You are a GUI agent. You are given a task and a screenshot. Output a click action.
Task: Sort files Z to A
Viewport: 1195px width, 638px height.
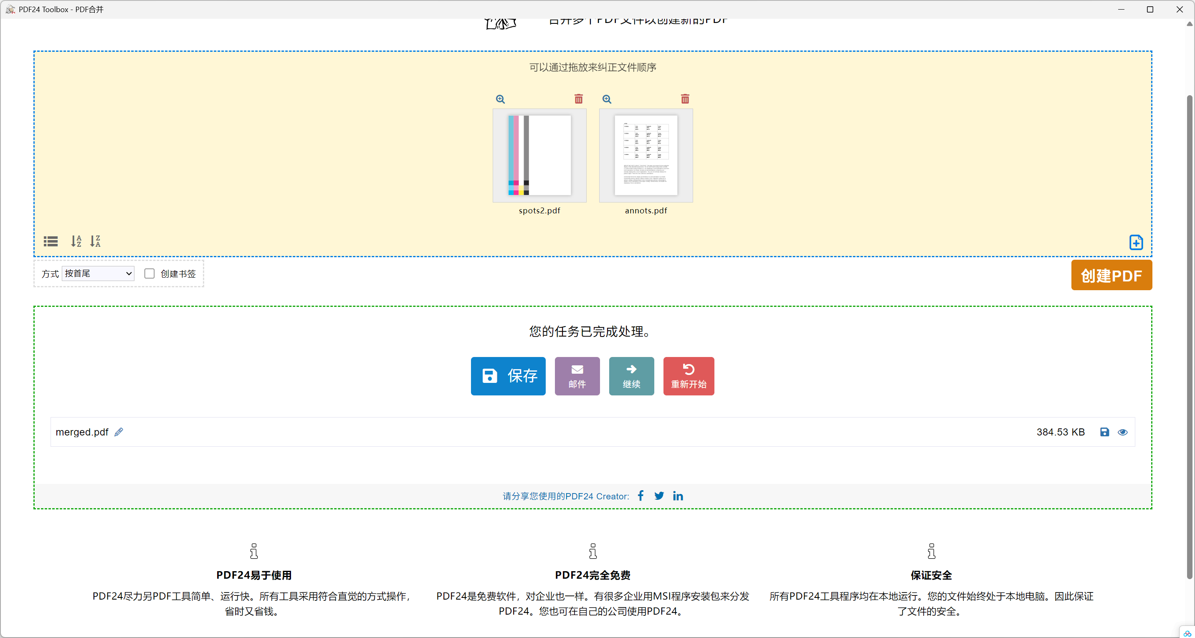click(x=95, y=241)
